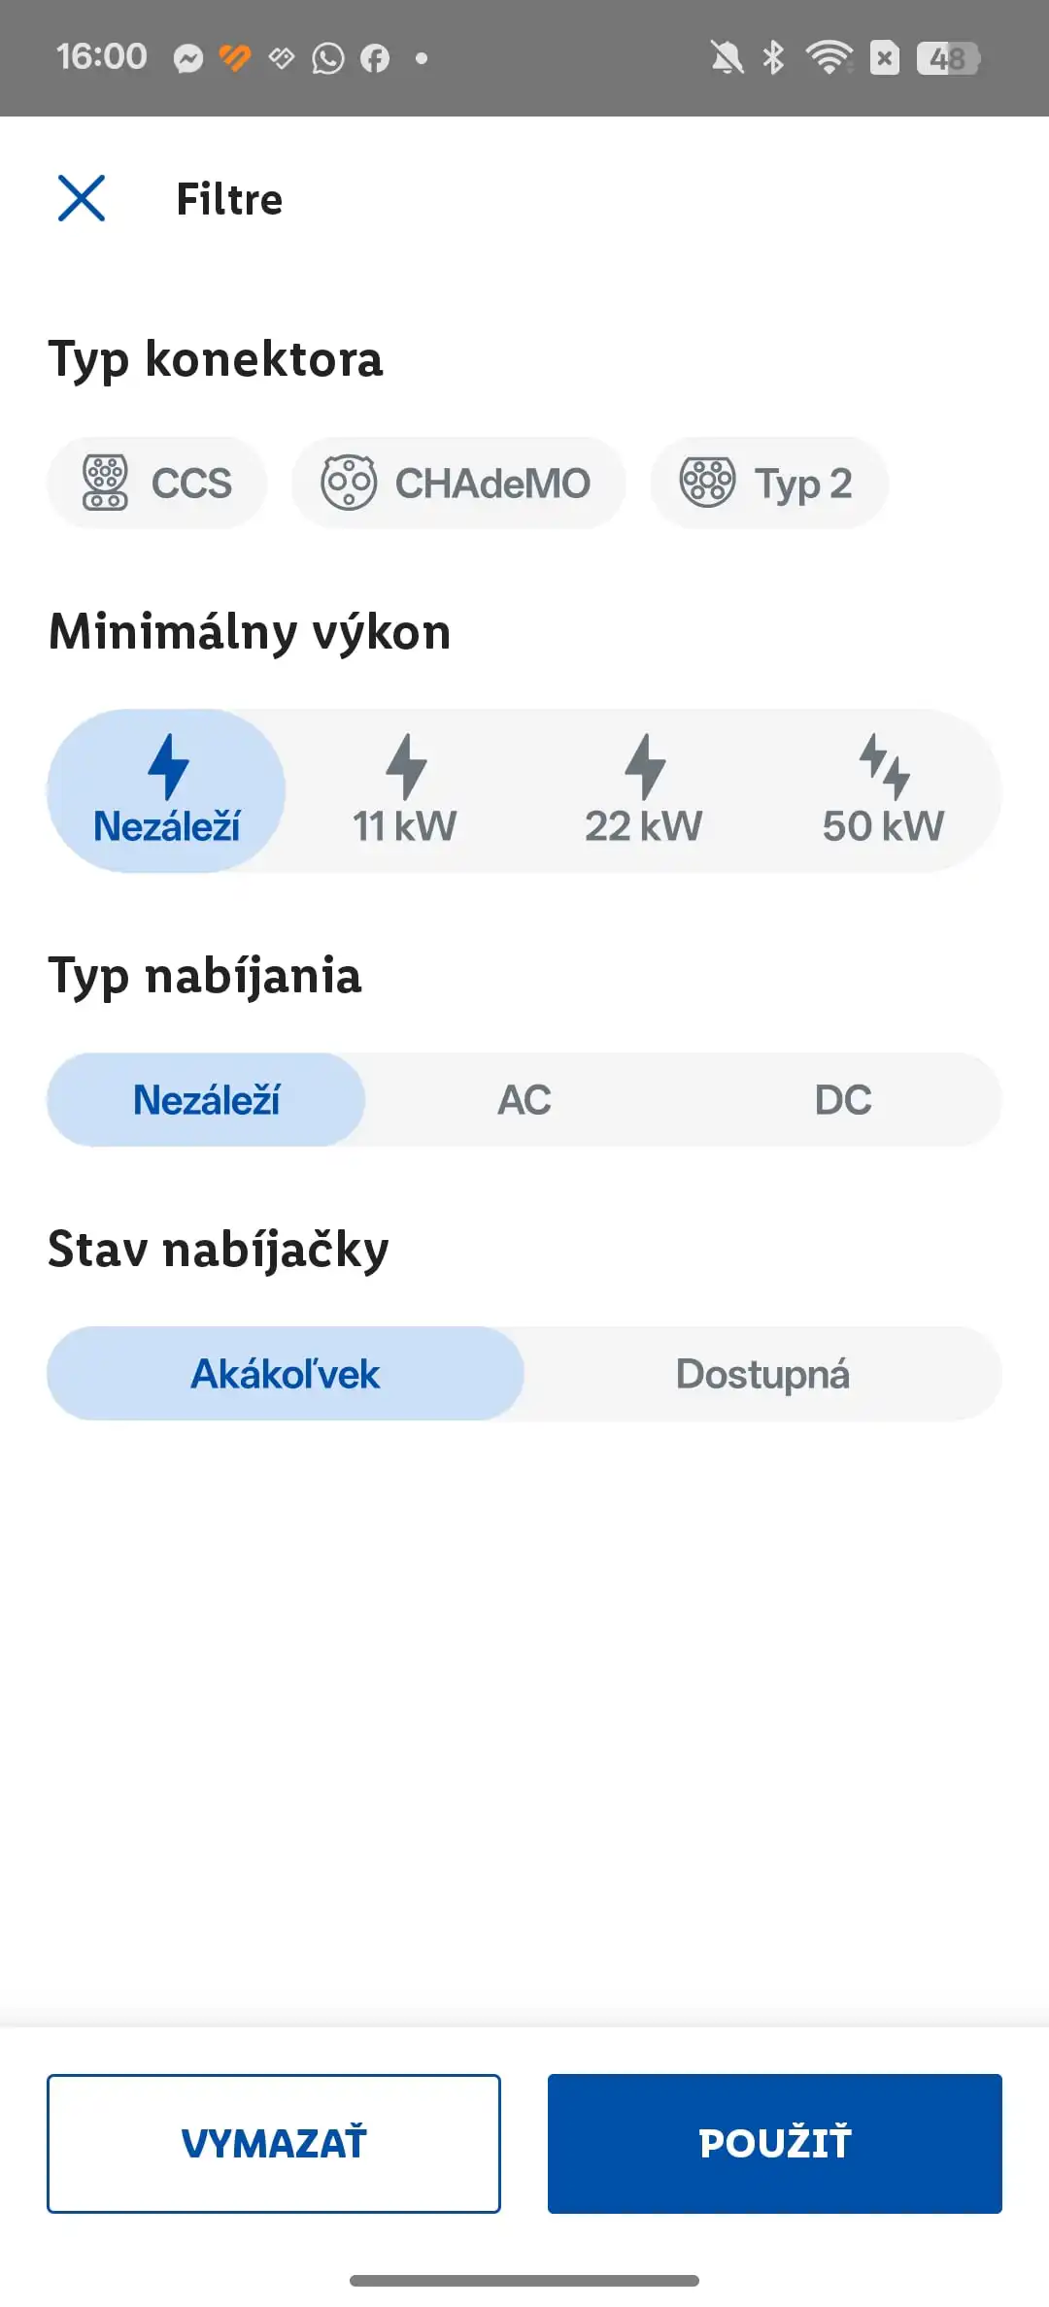Tap the bottom home gesture bar

[x=524, y=2280]
